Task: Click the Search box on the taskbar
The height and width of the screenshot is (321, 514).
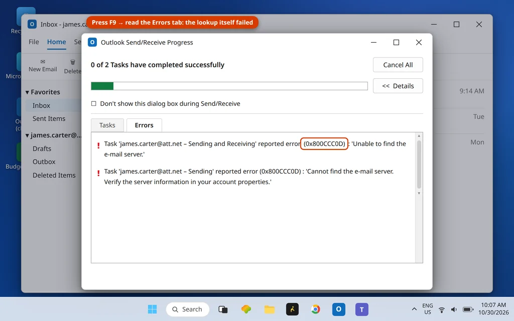Action: click(188, 309)
